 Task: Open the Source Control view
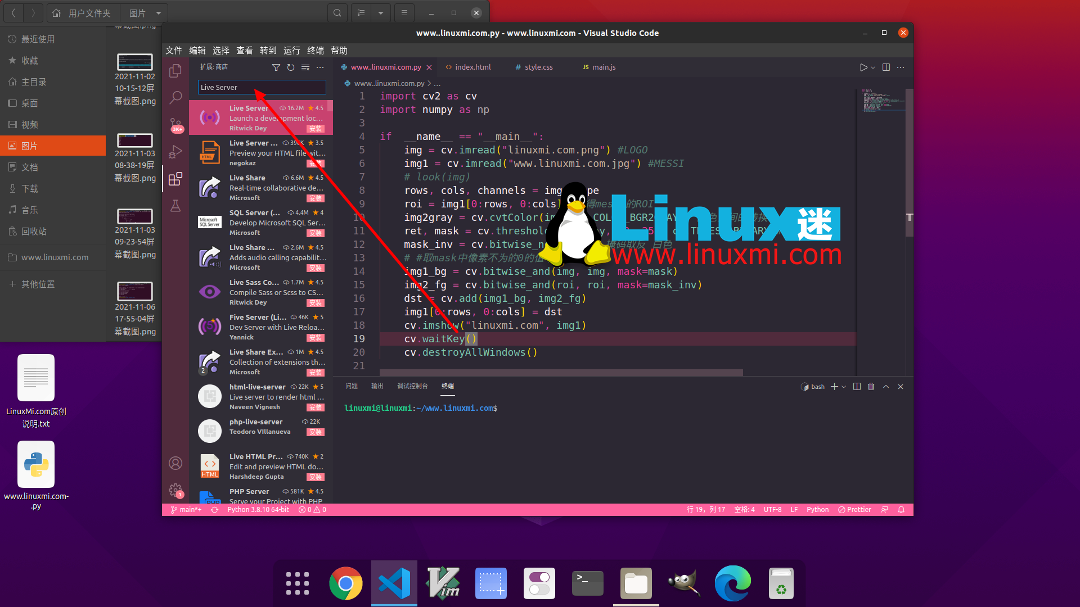click(175, 125)
